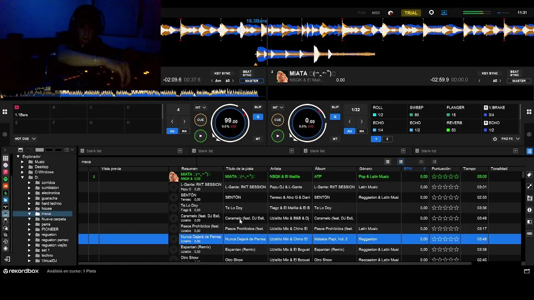Screen dimensions: 534x300
Task: Open rekordbox preferences gear icon
Action: click(431, 13)
